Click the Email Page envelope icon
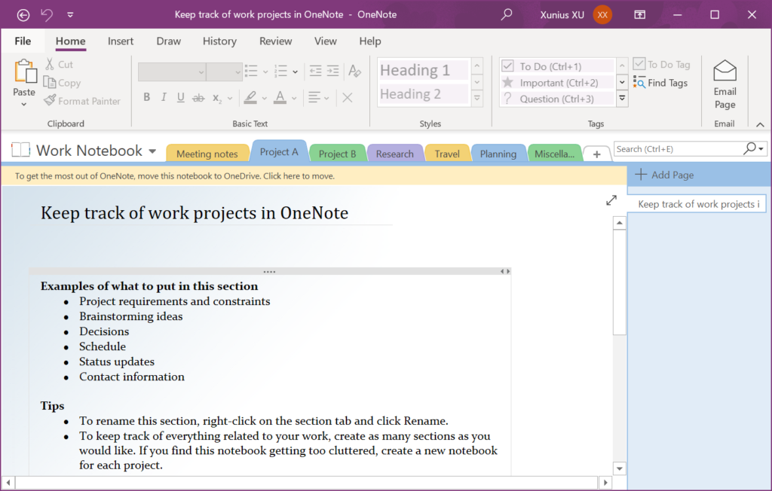This screenshot has height=491, width=772. click(x=725, y=71)
